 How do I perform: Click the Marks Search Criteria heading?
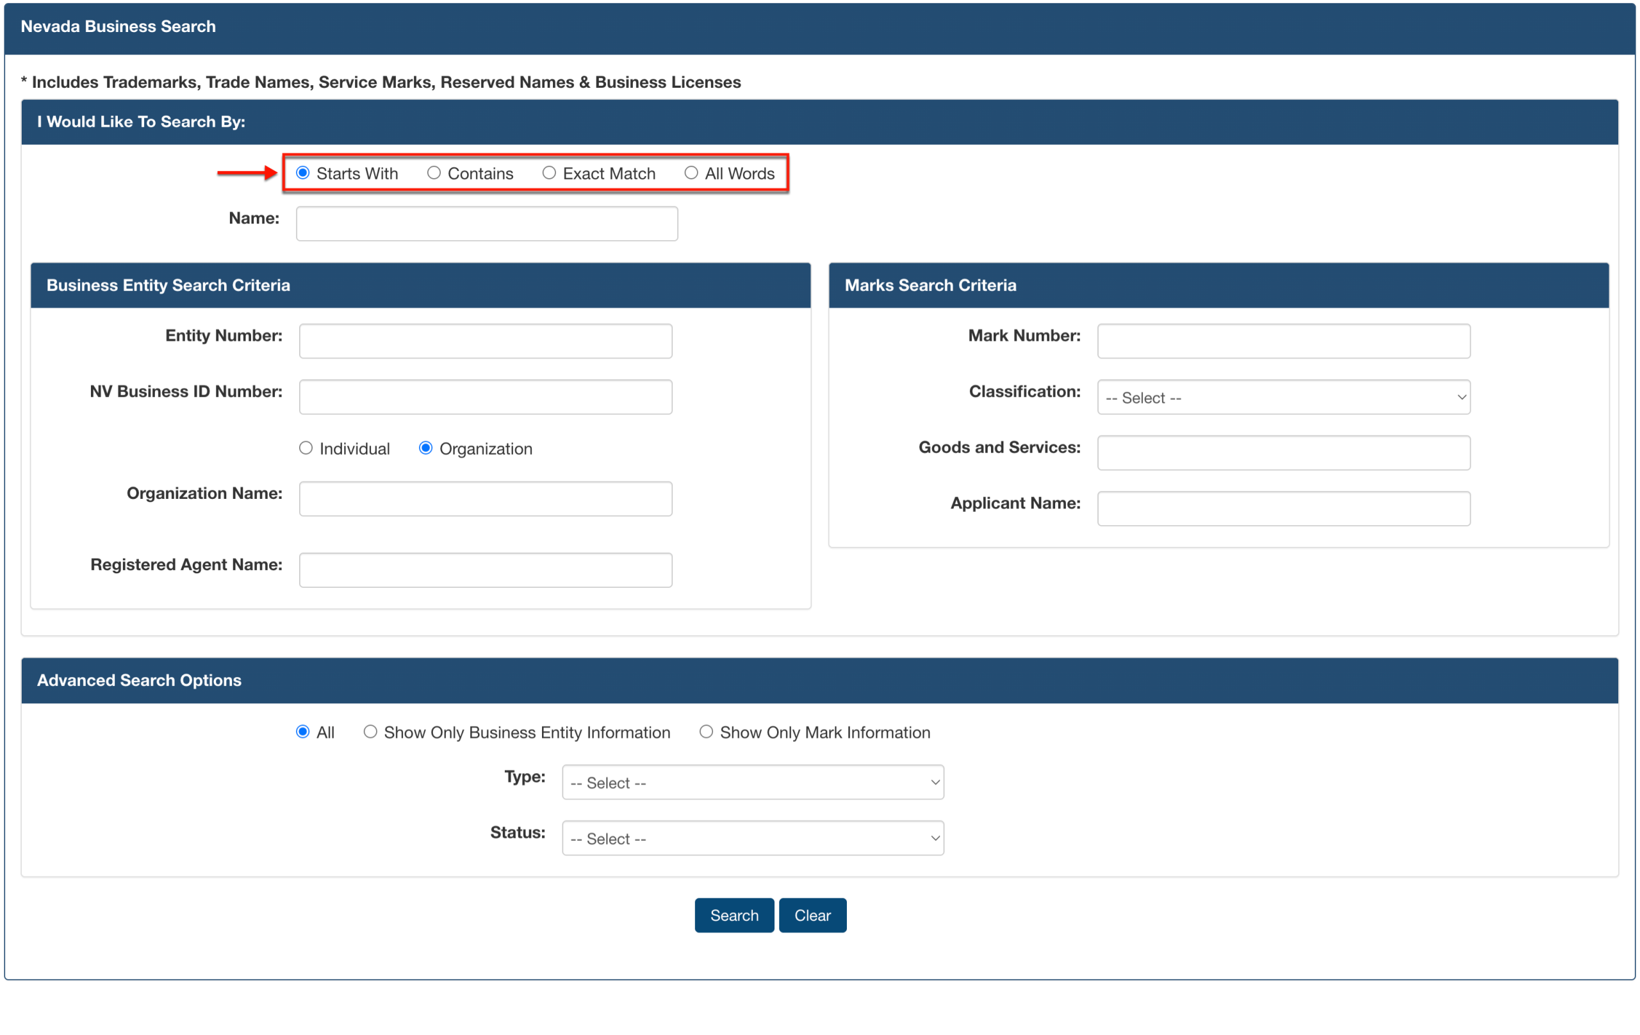[x=930, y=285]
